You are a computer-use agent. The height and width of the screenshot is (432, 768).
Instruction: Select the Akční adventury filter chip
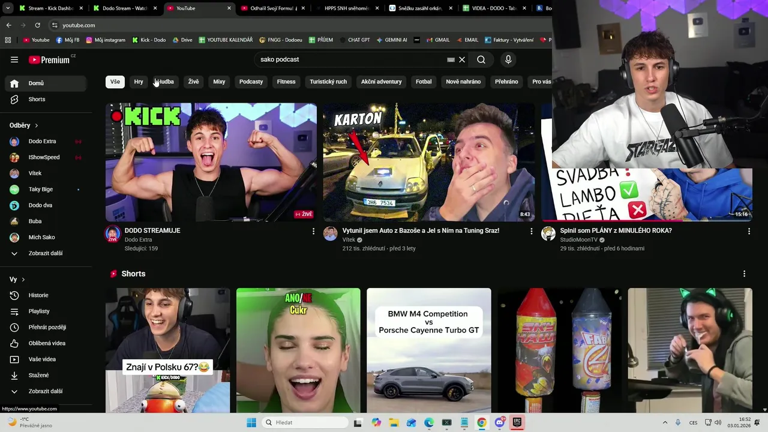tap(381, 82)
